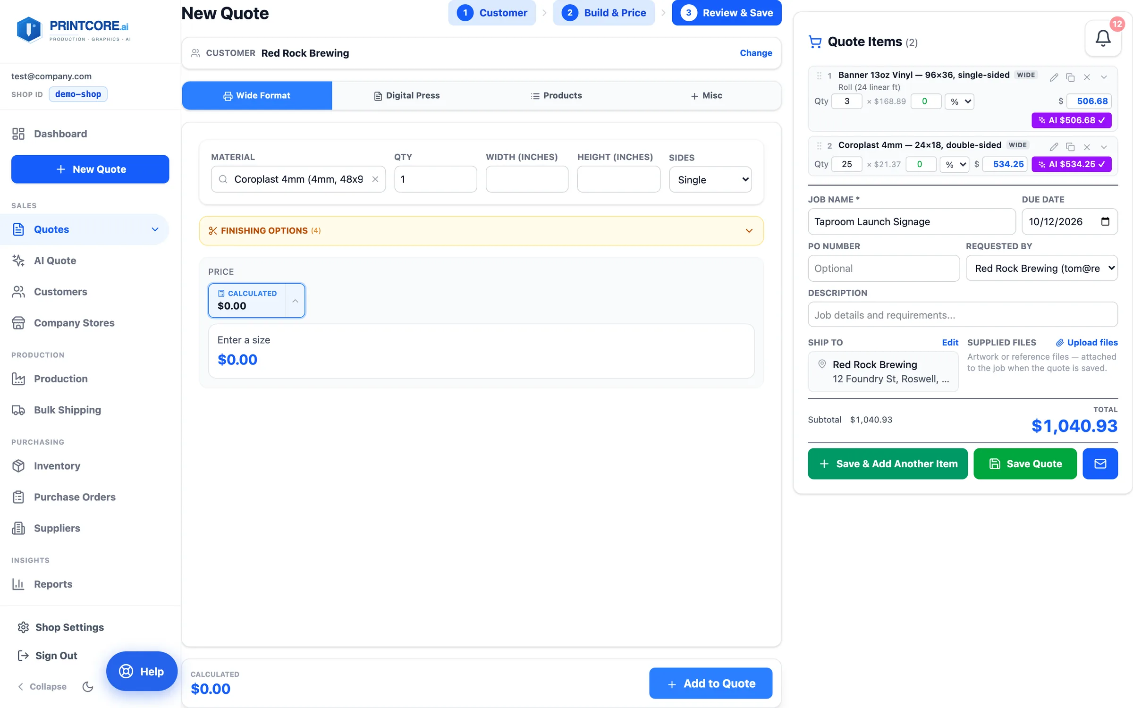Open discount type dropdown for Coroplast item
The height and width of the screenshot is (708, 1133).
point(955,164)
